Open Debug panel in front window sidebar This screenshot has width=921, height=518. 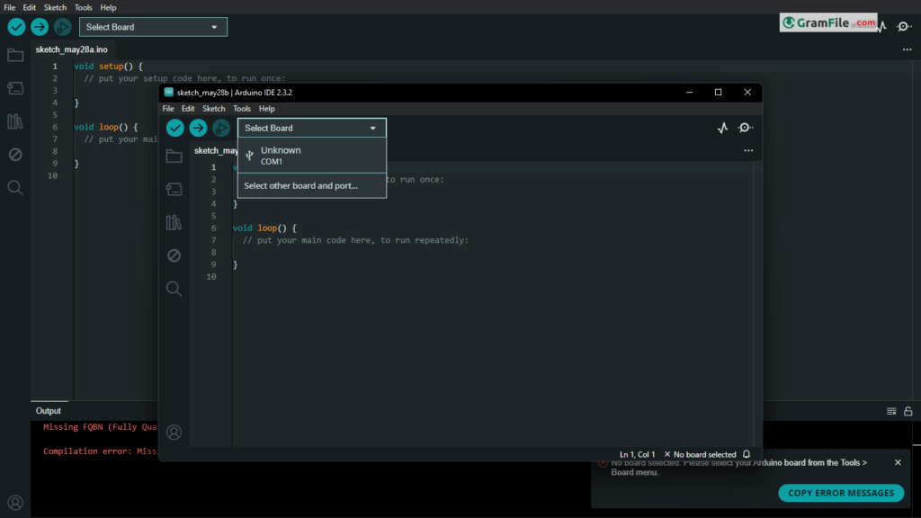pos(174,255)
